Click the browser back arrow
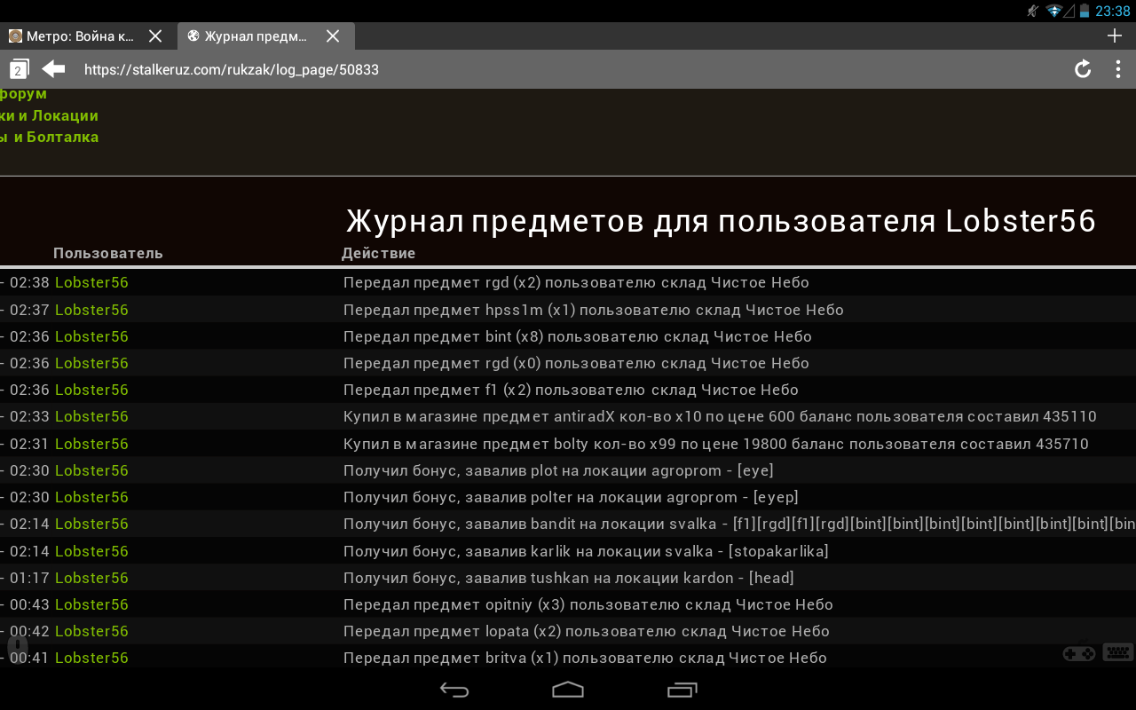This screenshot has height=710, width=1136. coord(52,68)
